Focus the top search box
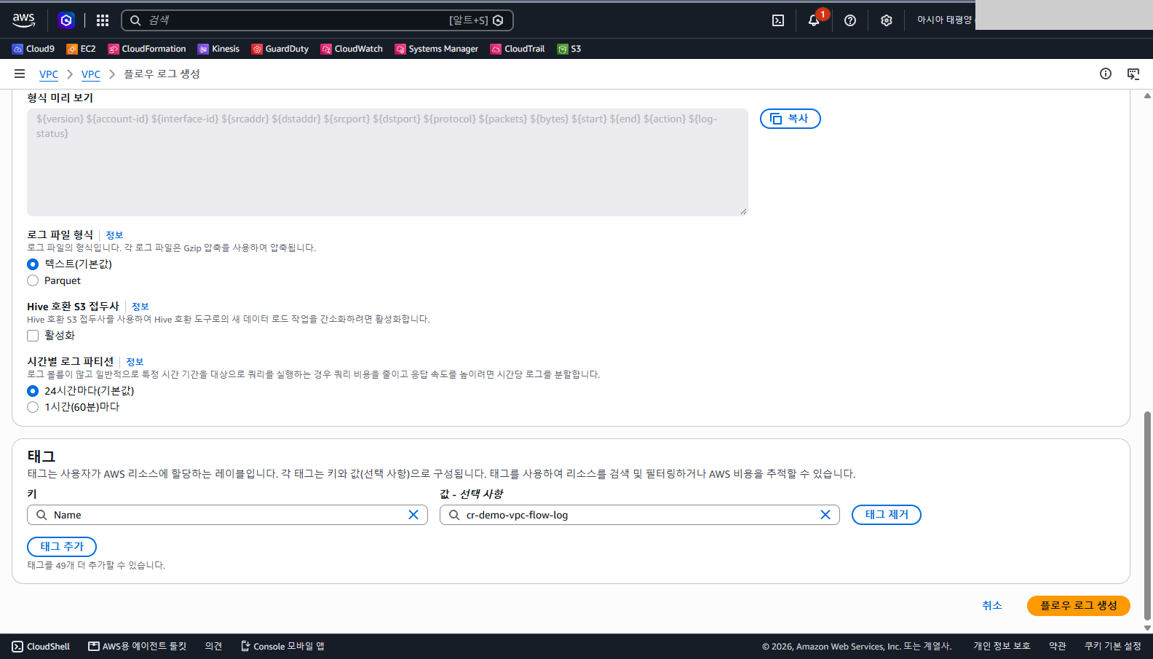1153x659 pixels. pyautogui.click(x=317, y=20)
